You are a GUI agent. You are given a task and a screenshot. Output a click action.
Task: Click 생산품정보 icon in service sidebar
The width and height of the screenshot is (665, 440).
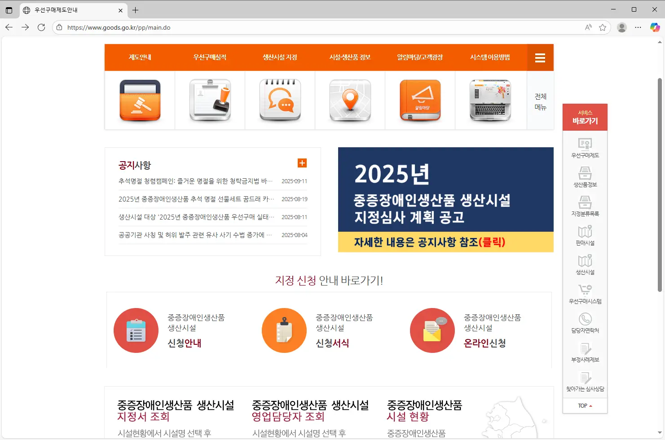click(585, 173)
